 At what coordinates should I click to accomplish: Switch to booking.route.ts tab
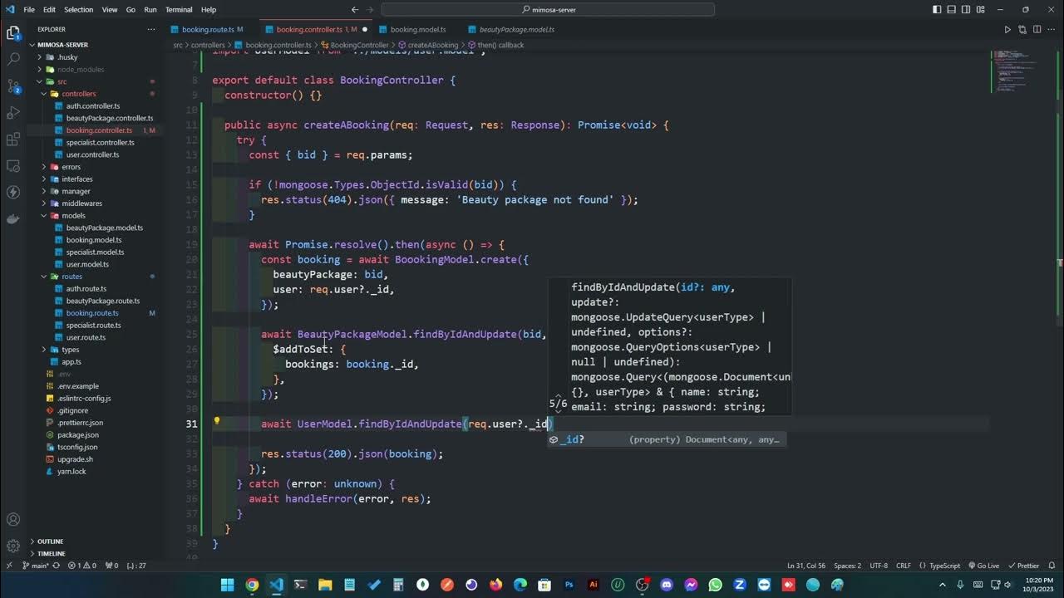click(x=208, y=29)
